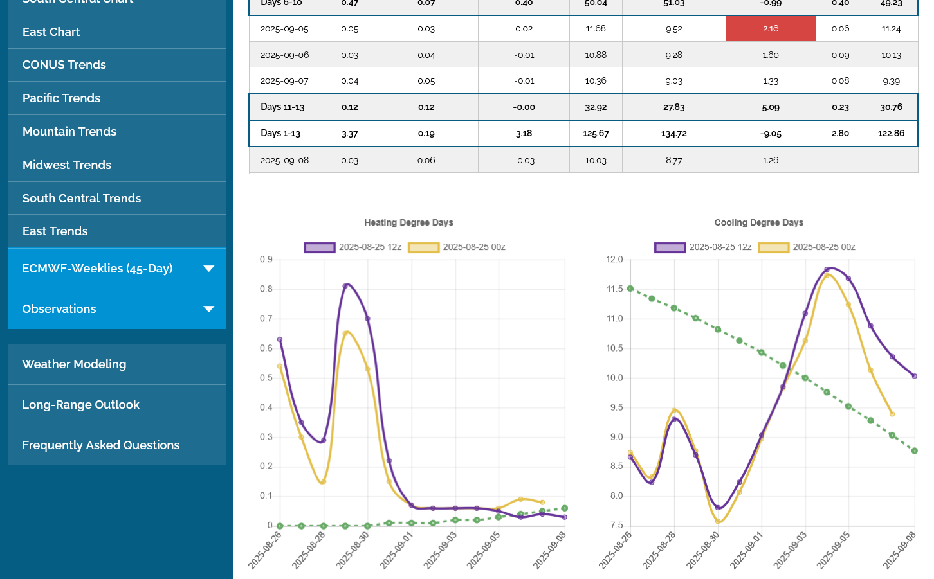Click yellow 00z swatch in Cooling Degree Days legend
The height and width of the screenshot is (579, 934).
click(774, 247)
